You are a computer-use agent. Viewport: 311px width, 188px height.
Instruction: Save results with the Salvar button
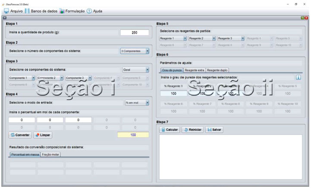coord(214,129)
